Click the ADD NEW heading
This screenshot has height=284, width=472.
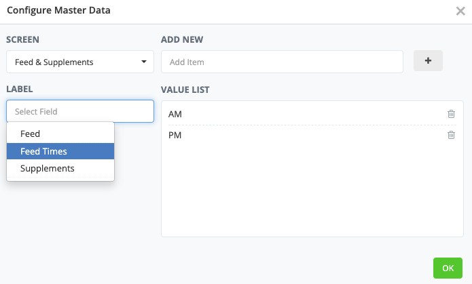coord(182,39)
